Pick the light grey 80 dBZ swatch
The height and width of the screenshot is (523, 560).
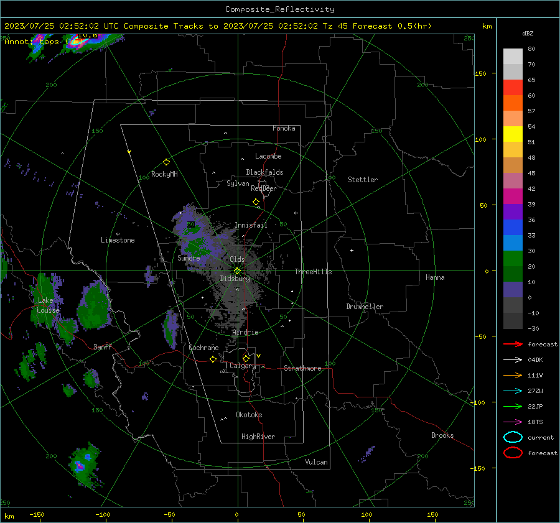[513, 57]
